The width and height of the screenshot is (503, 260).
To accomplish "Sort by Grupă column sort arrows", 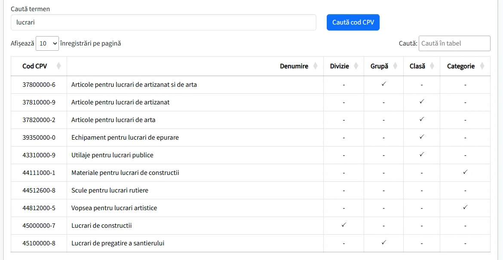I will coord(395,66).
